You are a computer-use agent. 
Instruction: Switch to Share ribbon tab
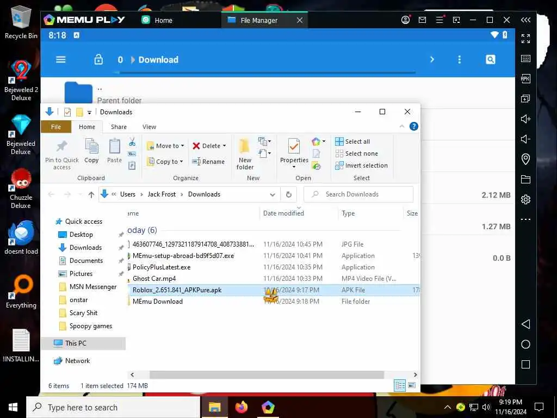pos(119,127)
